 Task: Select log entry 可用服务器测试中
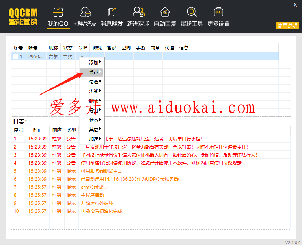(151, 171)
